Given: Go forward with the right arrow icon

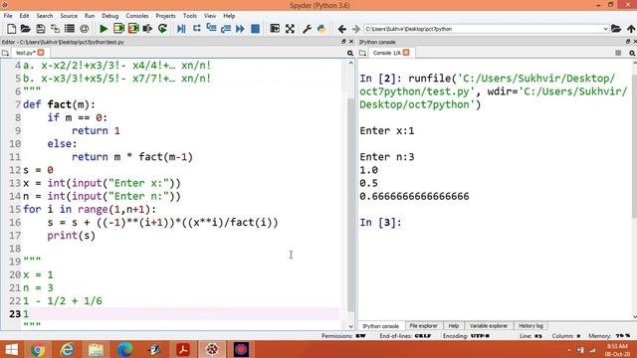Looking at the screenshot, I should click(356, 29).
